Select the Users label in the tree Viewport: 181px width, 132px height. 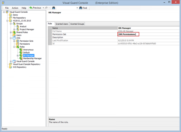coord(19,35)
